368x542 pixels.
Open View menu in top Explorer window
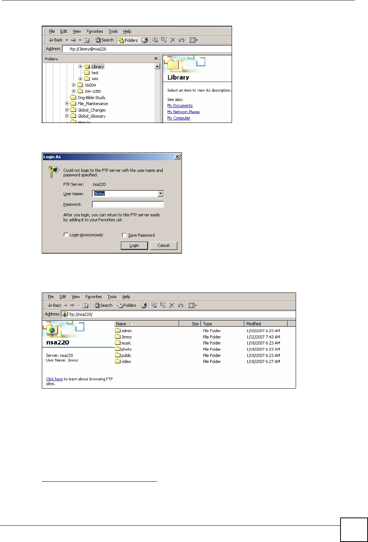pos(77,31)
